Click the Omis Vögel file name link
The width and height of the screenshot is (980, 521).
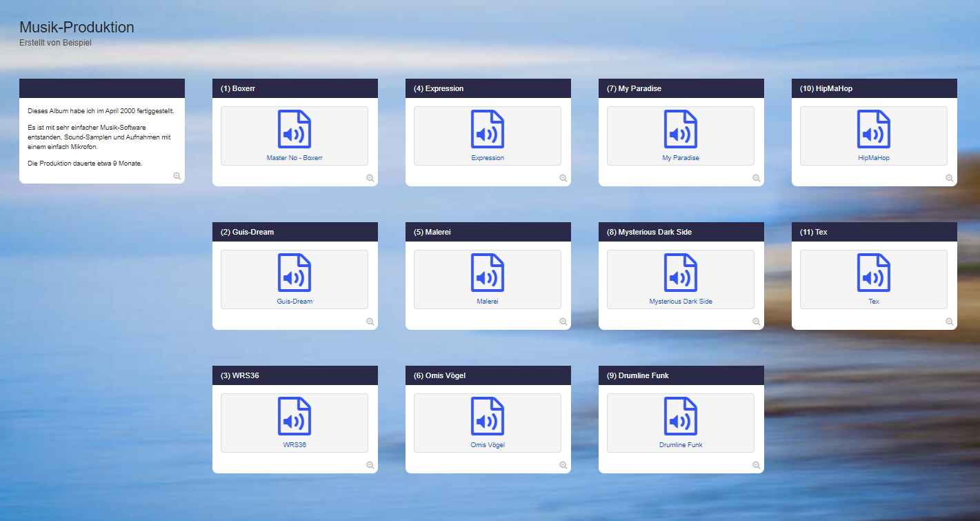point(488,445)
